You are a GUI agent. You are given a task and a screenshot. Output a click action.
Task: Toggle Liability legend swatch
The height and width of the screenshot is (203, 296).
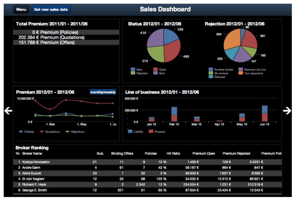130,132
